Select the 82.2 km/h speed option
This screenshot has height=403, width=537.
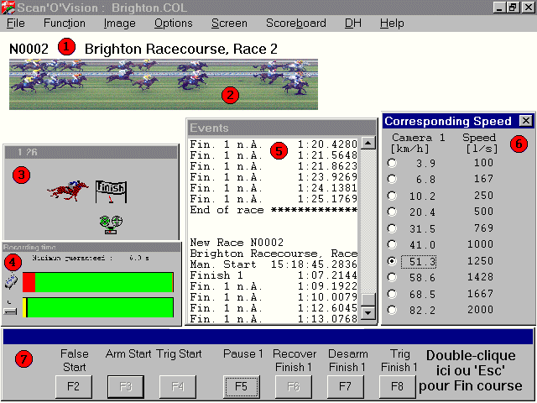(392, 310)
